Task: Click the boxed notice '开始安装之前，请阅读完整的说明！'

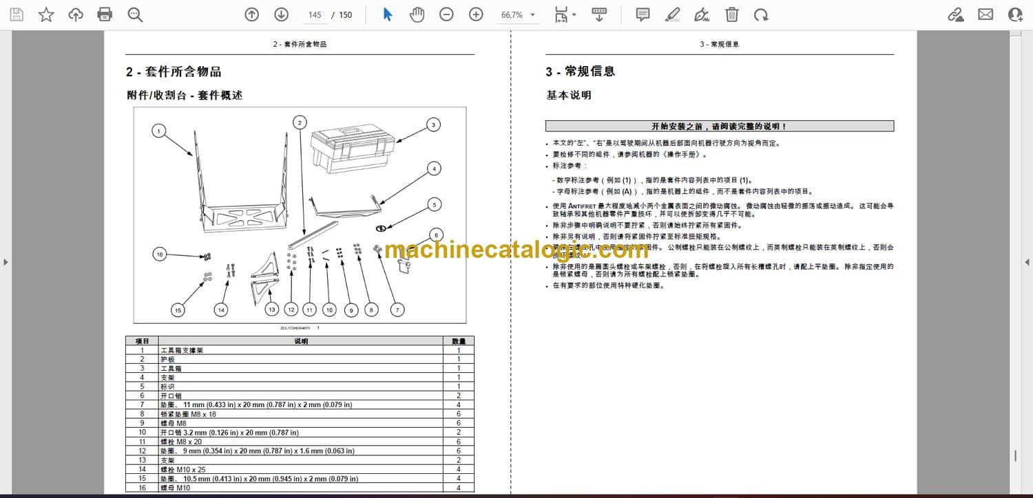Action: [720, 126]
